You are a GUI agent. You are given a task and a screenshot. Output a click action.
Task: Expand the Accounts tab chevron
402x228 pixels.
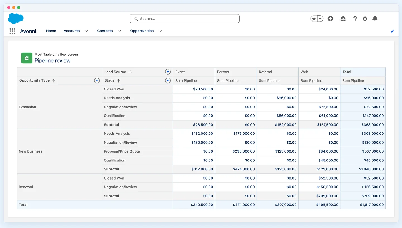click(86, 31)
